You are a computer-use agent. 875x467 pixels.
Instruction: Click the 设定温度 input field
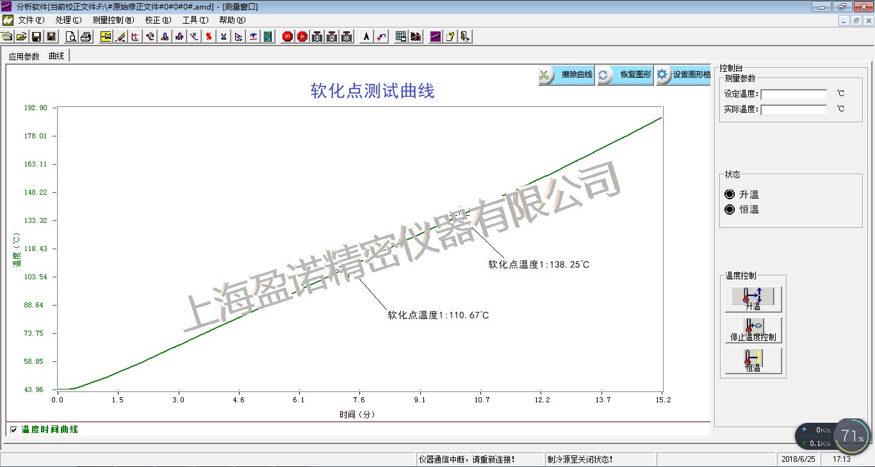point(793,94)
